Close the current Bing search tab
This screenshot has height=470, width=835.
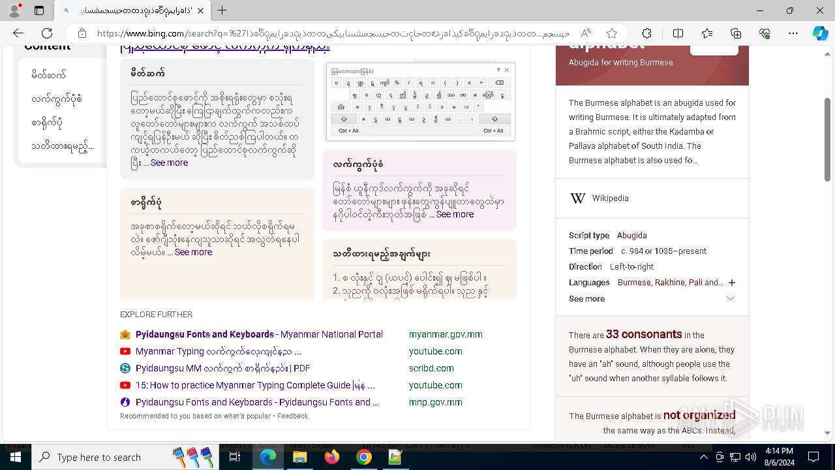pos(200,10)
